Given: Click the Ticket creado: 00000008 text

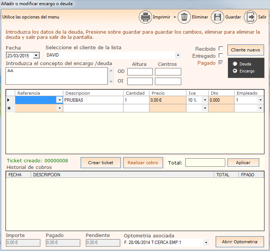Looking at the screenshot, I should (x=37, y=161).
